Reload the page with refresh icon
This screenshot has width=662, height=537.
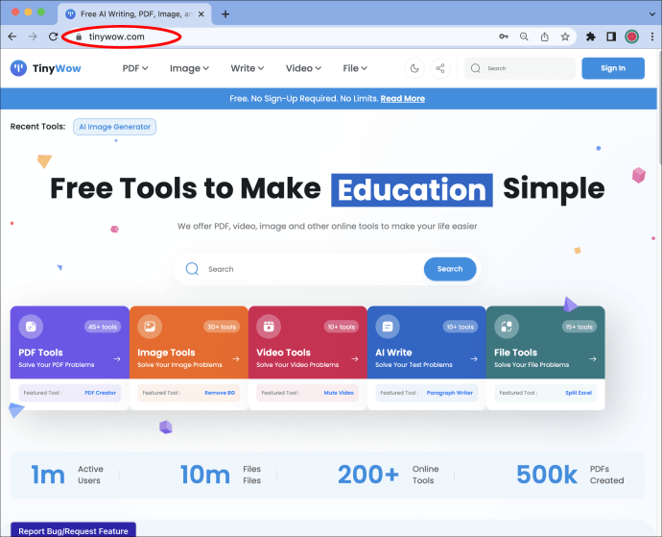pos(53,37)
